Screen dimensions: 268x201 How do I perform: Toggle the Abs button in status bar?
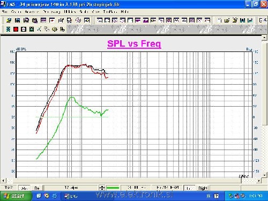[x=24, y=188]
